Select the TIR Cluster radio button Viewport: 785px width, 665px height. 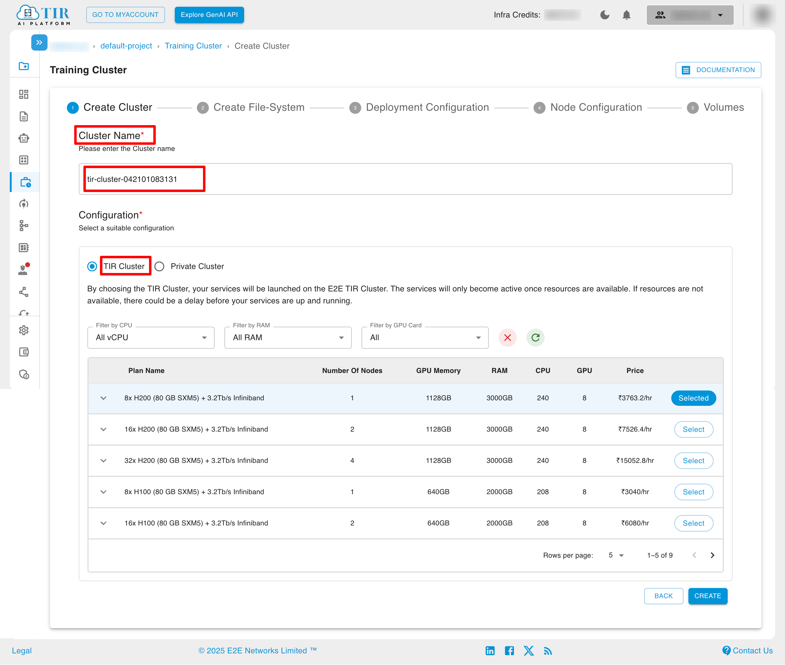92,266
